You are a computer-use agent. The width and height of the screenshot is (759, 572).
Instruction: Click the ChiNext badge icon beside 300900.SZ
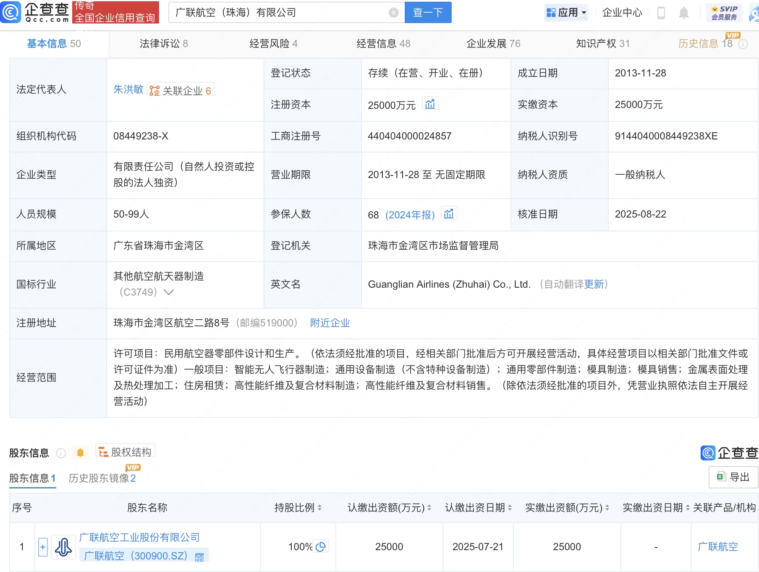coord(199,557)
